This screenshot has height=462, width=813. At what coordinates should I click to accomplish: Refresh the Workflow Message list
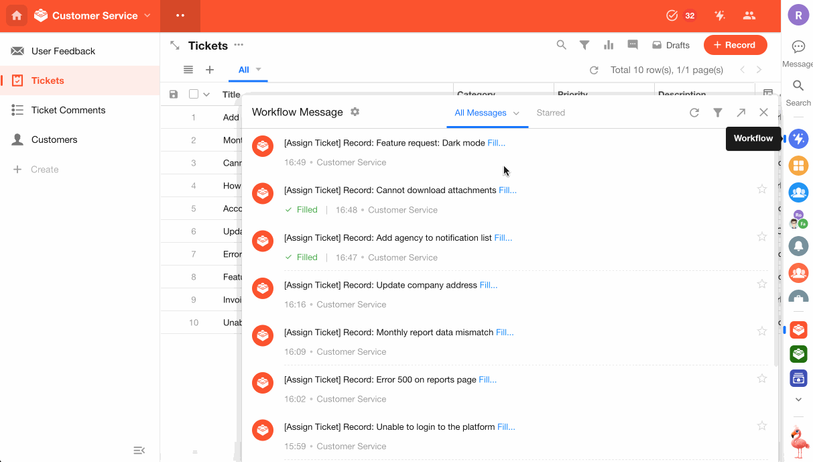(x=694, y=113)
